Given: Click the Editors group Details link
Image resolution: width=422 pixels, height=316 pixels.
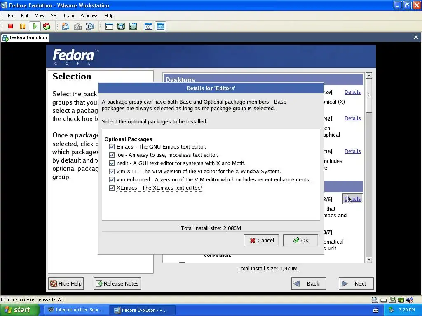Looking at the screenshot, I should 353,199.
